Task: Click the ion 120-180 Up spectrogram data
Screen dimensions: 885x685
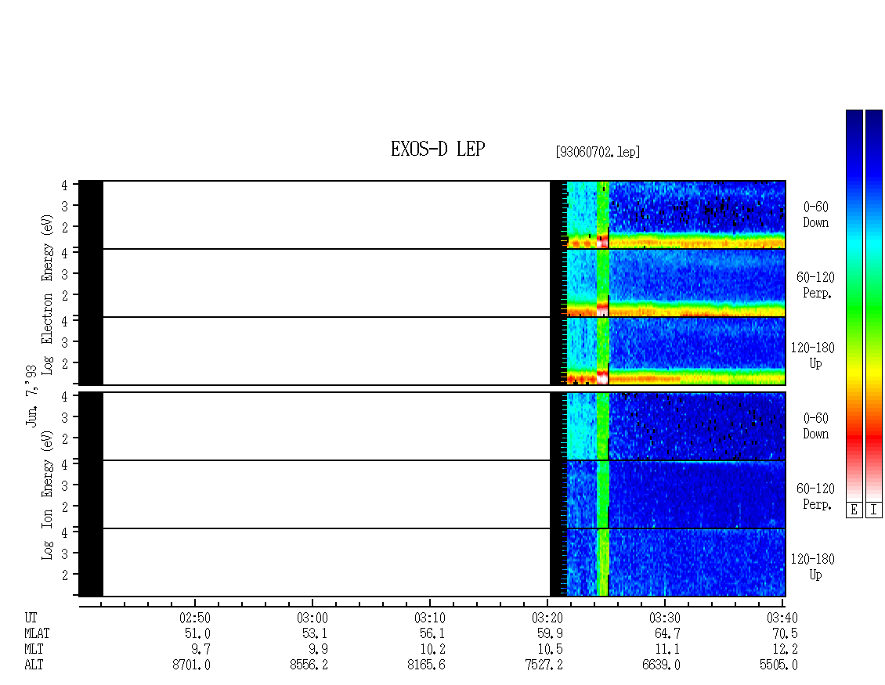Action: click(x=676, y=562)
